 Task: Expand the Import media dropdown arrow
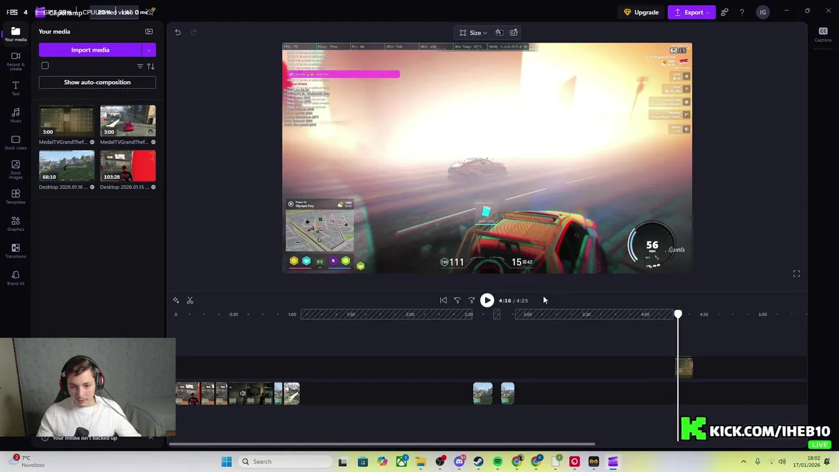point(149,50)
